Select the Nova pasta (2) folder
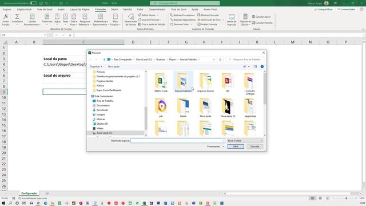The height and width of the screenshot is (206, 366). tap(228, 108)
